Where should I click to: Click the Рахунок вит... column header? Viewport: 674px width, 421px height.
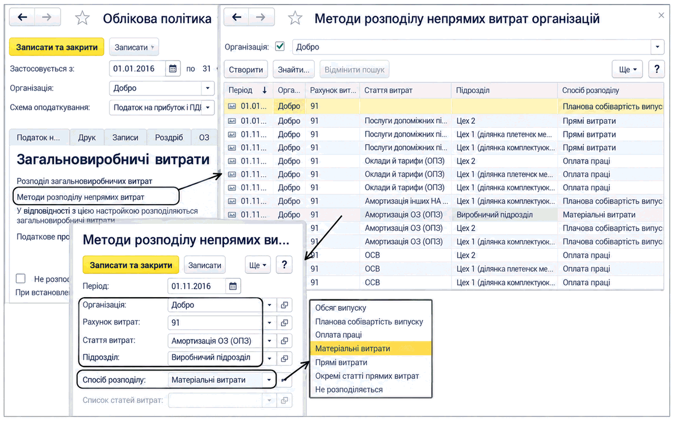click(332, 90)
